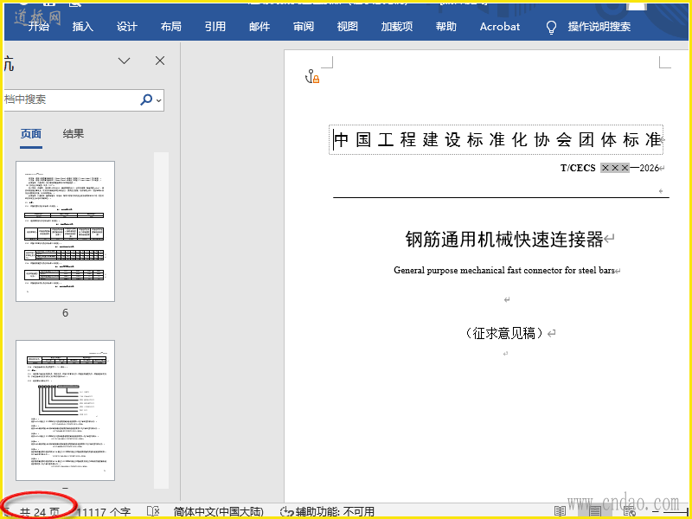Switch to the 设计 ribbon tab
The width and height of the screenshot is (692, 519).
point(127,27)
